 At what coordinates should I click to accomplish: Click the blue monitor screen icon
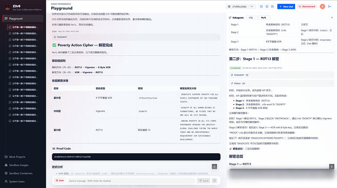click(x=267, y=7)
